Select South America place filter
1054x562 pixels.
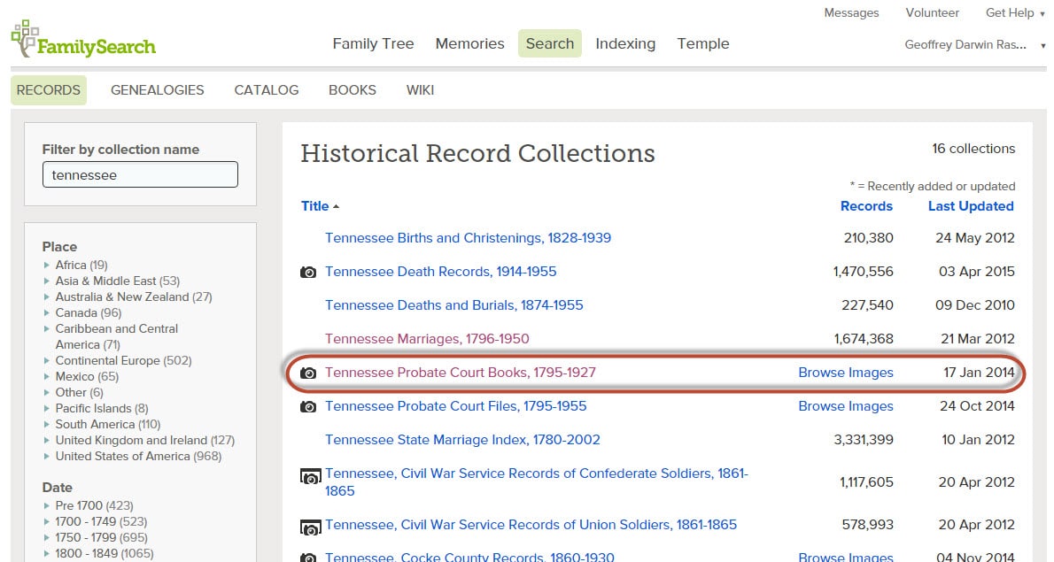(107, 424)
